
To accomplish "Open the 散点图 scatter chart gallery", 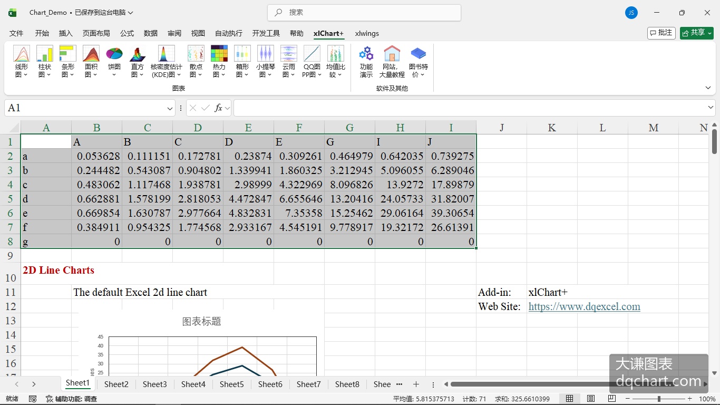I will 196,62.
